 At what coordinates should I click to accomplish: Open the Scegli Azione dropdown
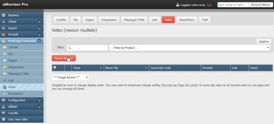click(70, 77)
